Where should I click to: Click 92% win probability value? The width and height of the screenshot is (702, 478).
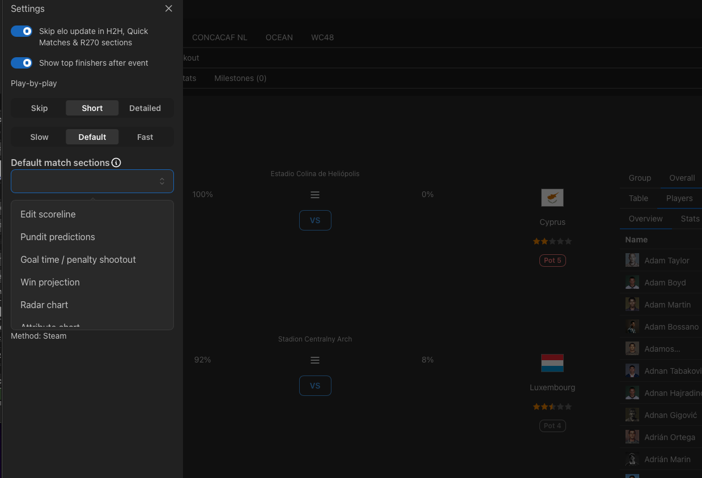(202, 360)
